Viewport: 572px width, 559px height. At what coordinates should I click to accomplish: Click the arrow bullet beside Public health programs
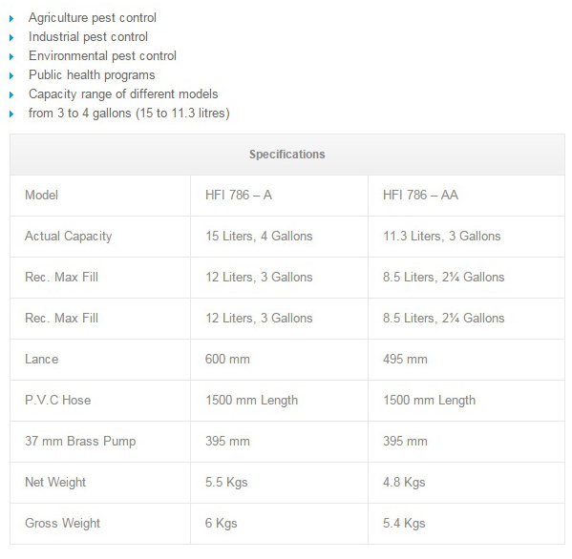(x=11, y=75)
